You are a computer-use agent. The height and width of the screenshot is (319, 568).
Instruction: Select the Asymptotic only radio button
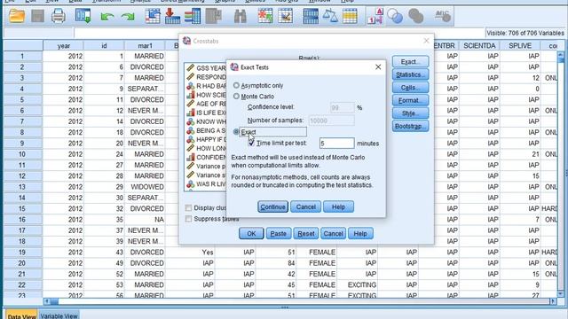click(236, 85)
